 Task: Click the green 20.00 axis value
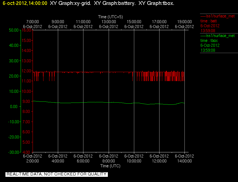pyautogui.click(x=14, y=76)
